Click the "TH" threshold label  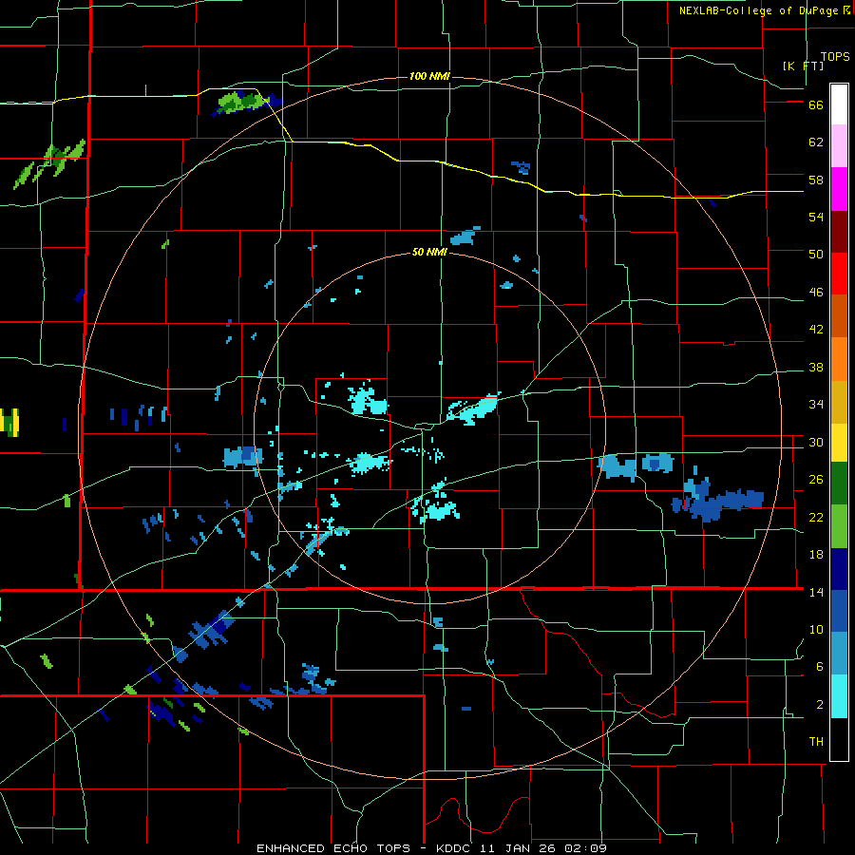click(x=816, y=742)
